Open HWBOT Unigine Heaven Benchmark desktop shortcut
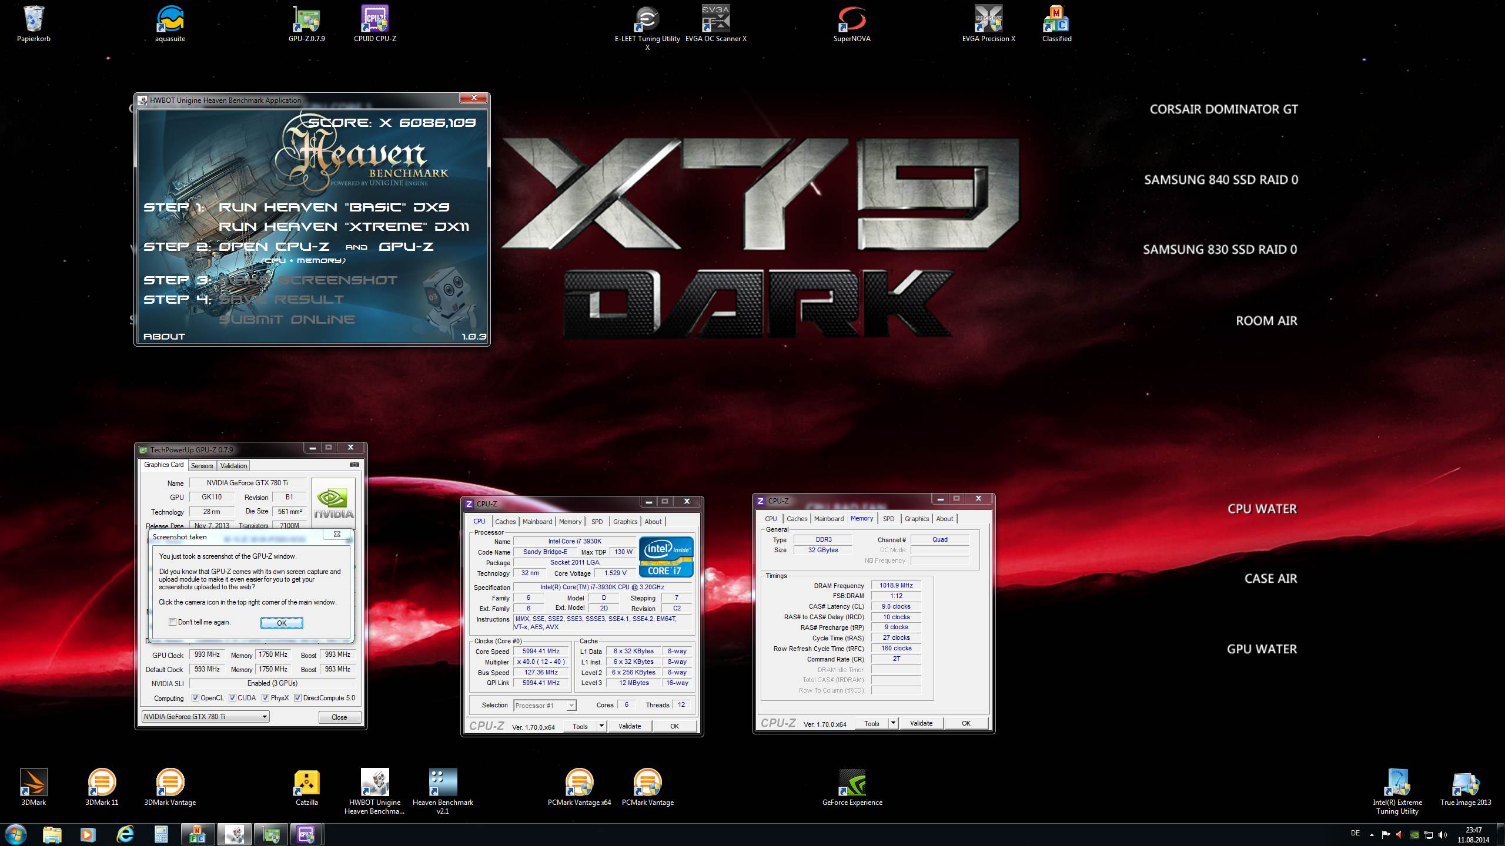 coord(374,791)
